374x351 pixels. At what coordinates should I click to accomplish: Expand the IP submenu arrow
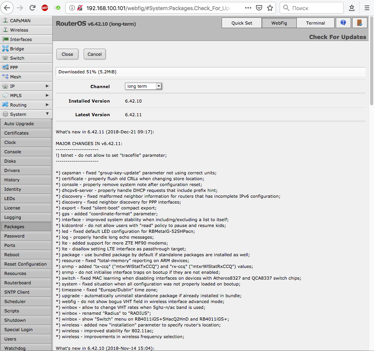[47, 86]
